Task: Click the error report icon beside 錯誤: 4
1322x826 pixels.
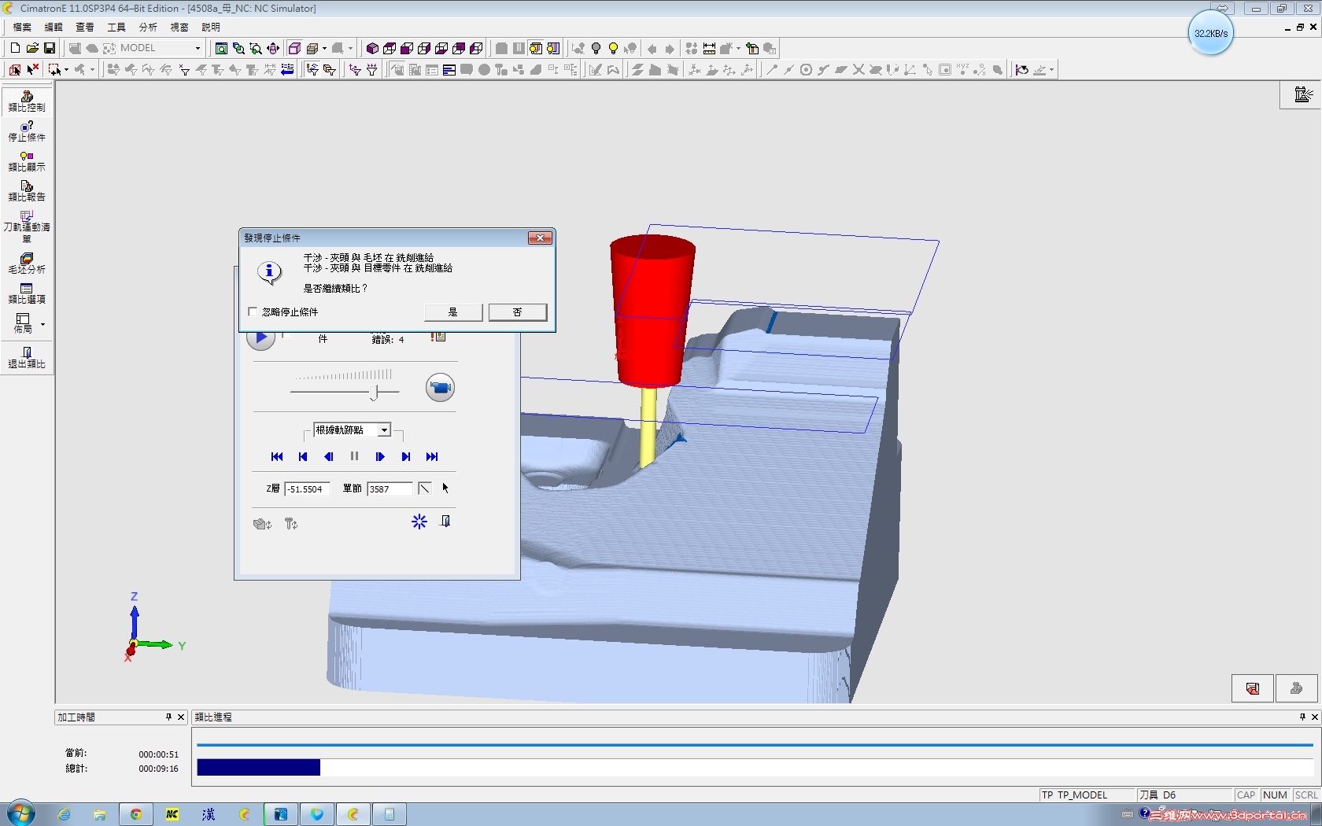Action: [438, 337]
